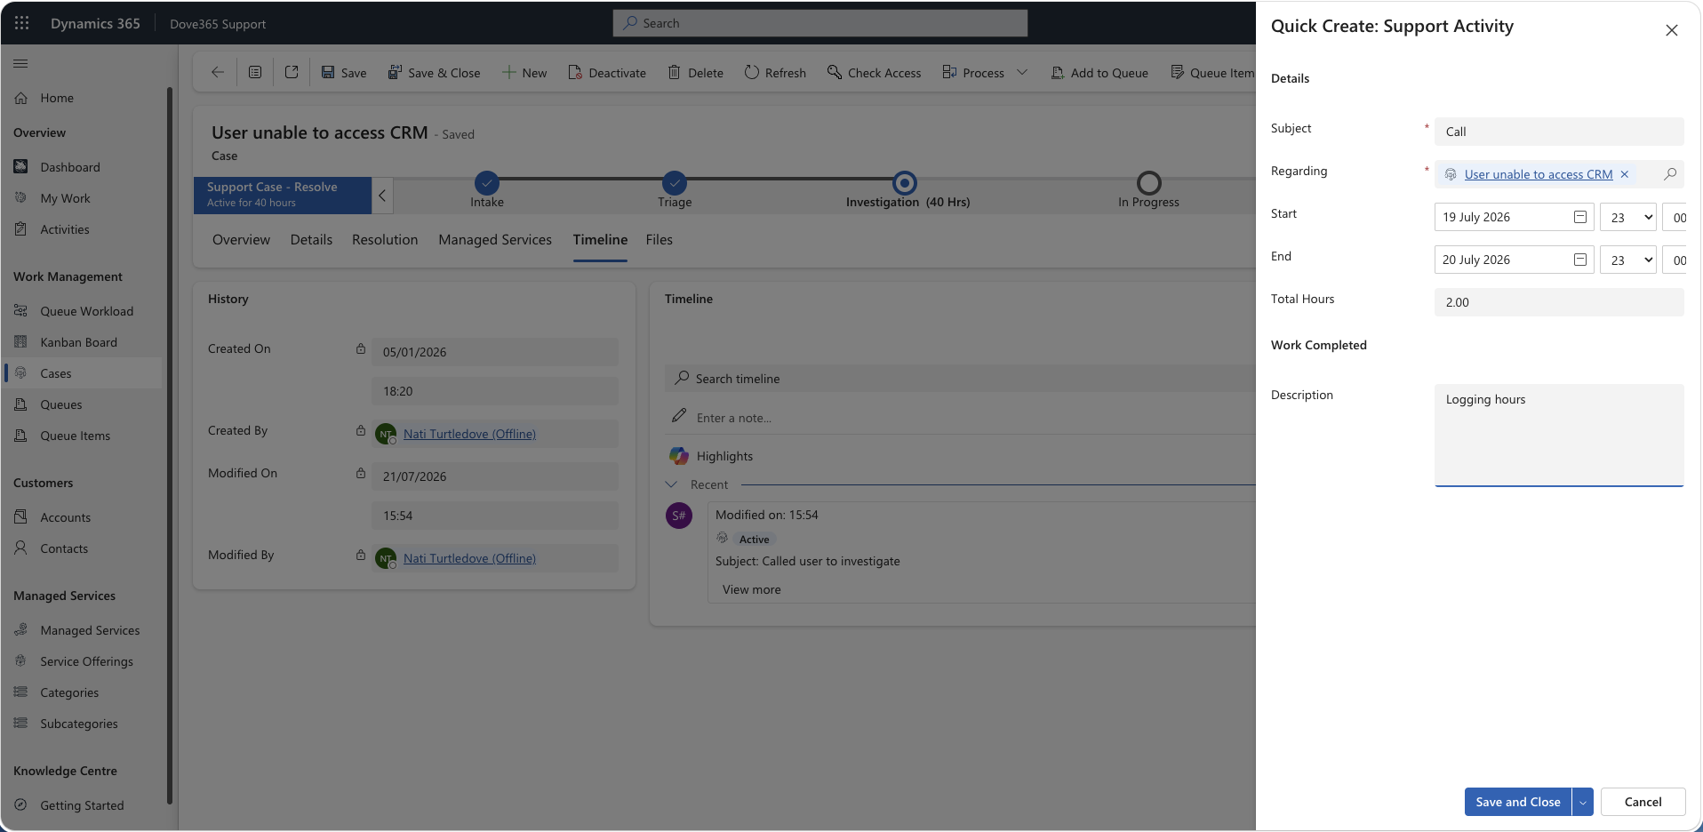Screen dimensions: 1703x832
Task: Close the Quick Create panel
Action: pyautogui.click(x=1671, y=30)
